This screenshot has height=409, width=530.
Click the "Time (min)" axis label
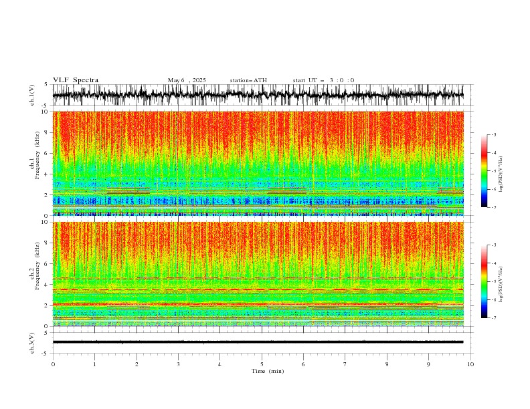pos(268,371)
